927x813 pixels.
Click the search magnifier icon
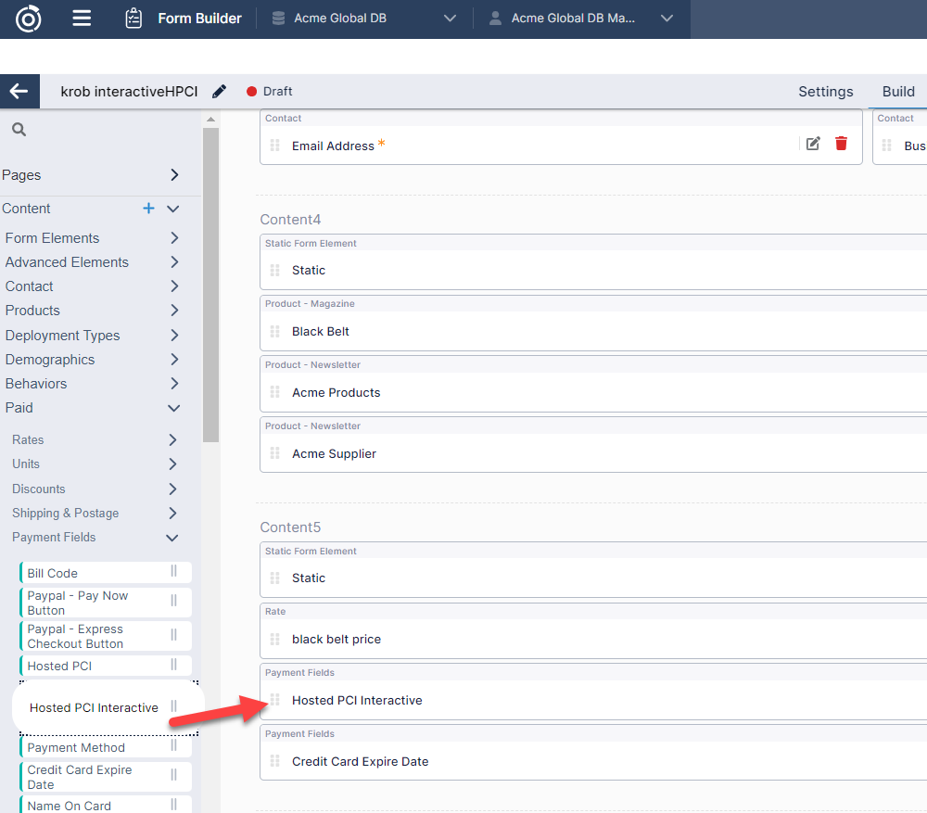19,130
